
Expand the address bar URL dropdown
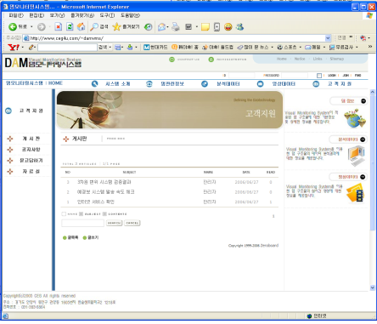click(328, 38)
